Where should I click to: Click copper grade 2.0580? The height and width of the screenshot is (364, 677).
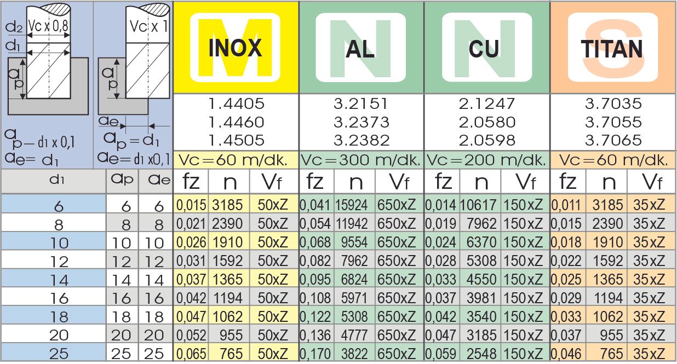[x=487, y=122]
